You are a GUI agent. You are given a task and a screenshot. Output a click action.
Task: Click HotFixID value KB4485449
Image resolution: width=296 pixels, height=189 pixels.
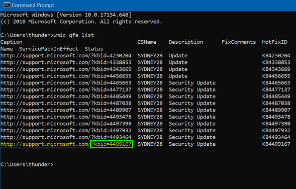coord(276,97)
